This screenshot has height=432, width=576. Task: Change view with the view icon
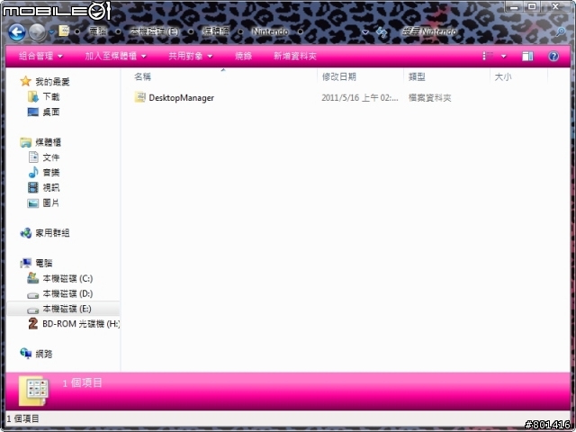pos(488,56)
